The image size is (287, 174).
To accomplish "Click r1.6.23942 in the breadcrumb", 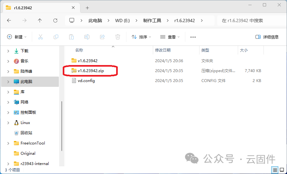I will [184, 21].
